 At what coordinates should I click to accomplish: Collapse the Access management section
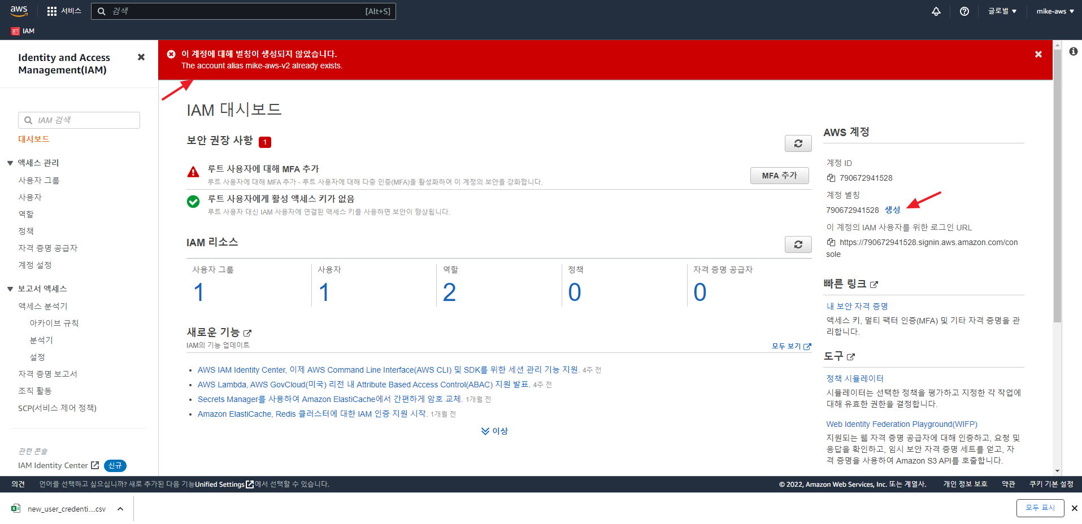(x=10, y=163)
